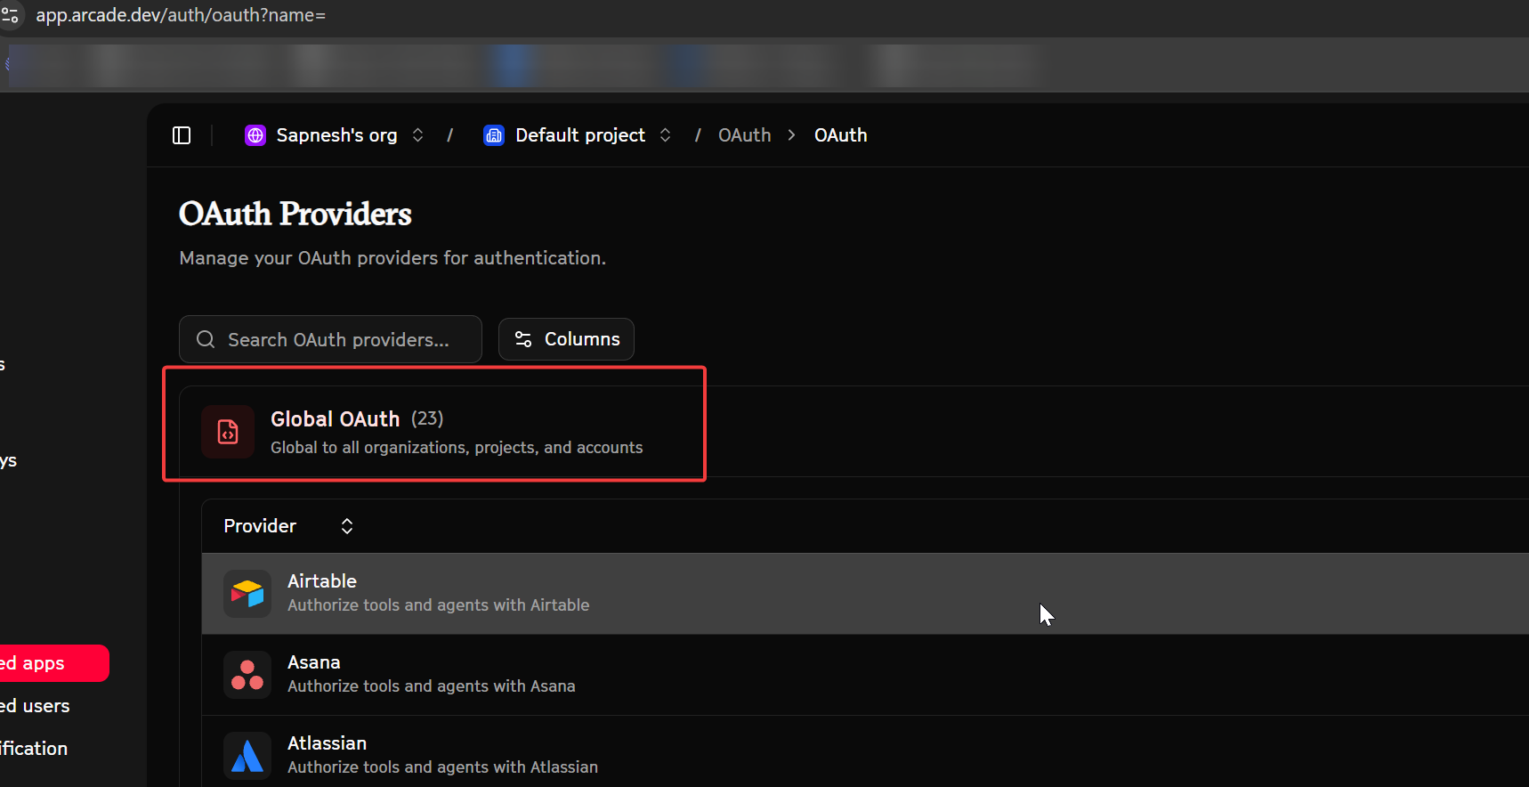Click the (23) provider count
The image size is (1529, 787).
pos(427,418)
